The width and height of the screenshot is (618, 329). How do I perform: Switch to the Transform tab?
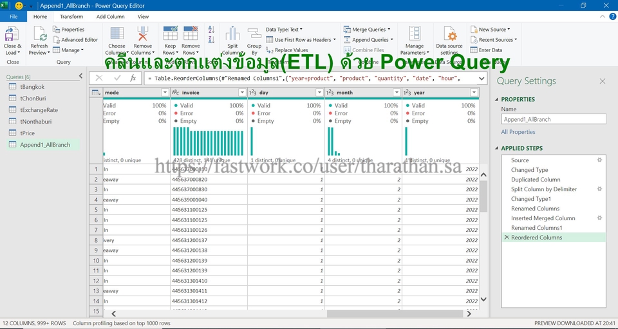coord(71,17)
